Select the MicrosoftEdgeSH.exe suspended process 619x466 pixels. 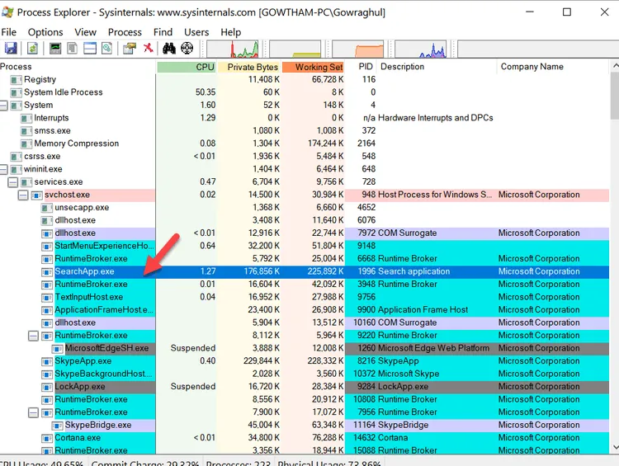[305, 348]
